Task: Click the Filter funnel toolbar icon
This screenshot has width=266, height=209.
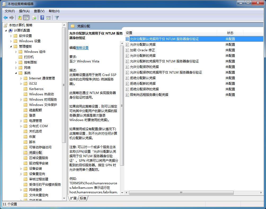Action: tap(57, 18)
